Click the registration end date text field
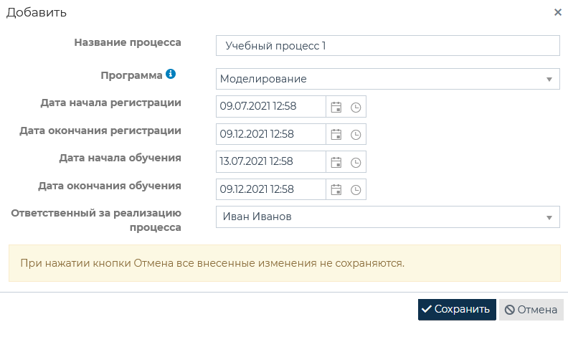 point(270,134)
